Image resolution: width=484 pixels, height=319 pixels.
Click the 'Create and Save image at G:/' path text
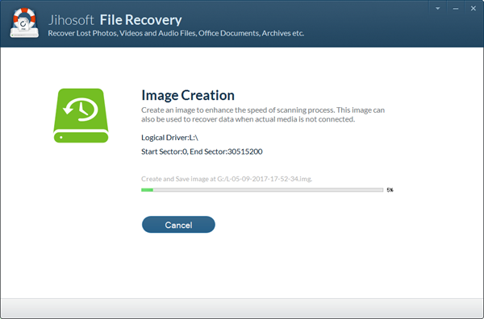(227, 179)
